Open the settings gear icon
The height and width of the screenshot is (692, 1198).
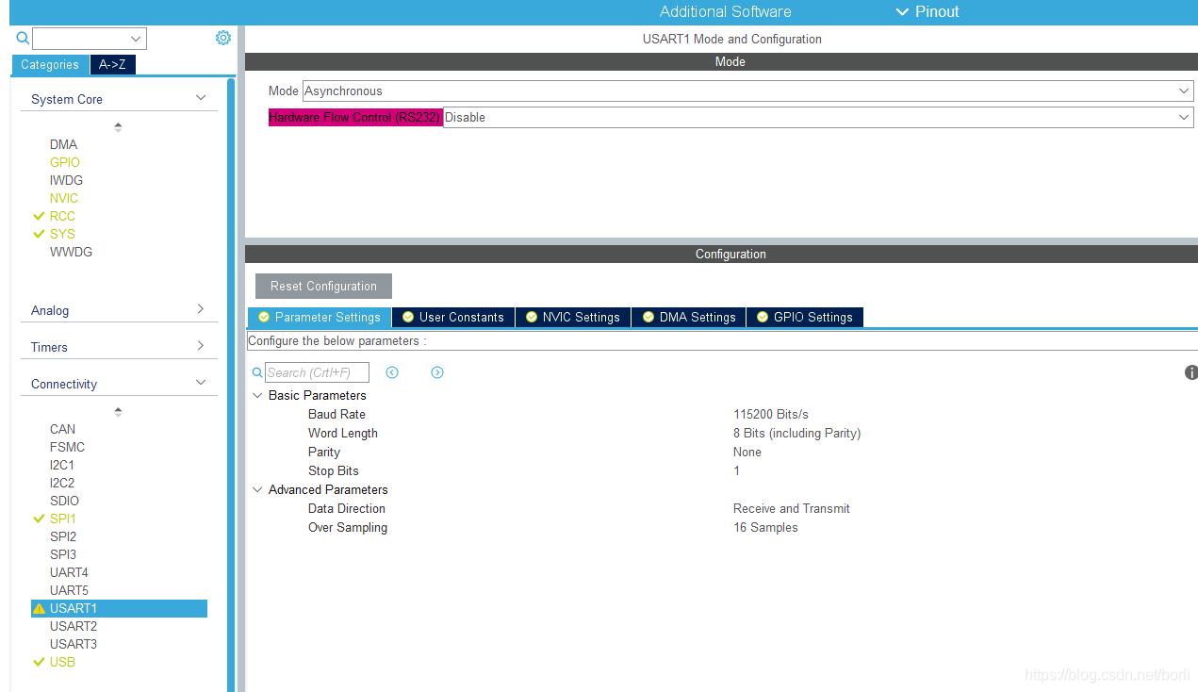tap(223, 38)
